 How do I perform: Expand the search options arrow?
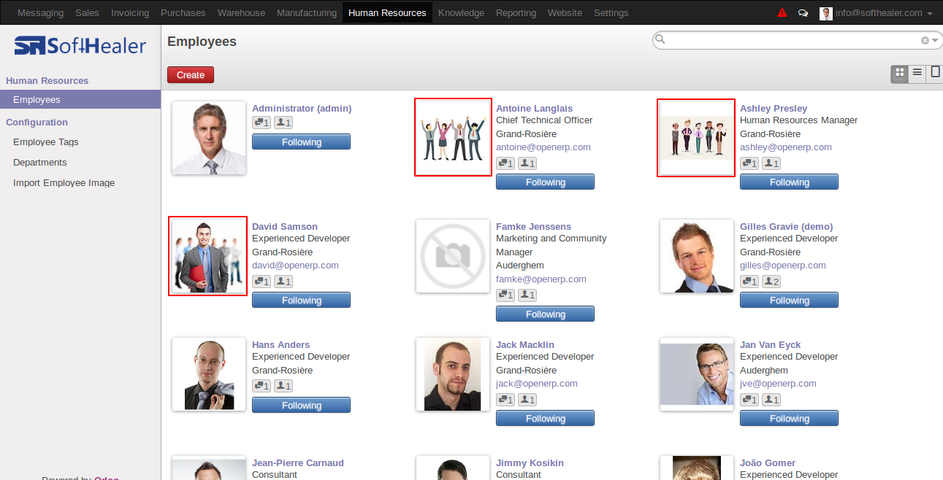coord(935,41)
